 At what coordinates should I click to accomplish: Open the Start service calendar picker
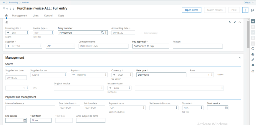(226, 108)
